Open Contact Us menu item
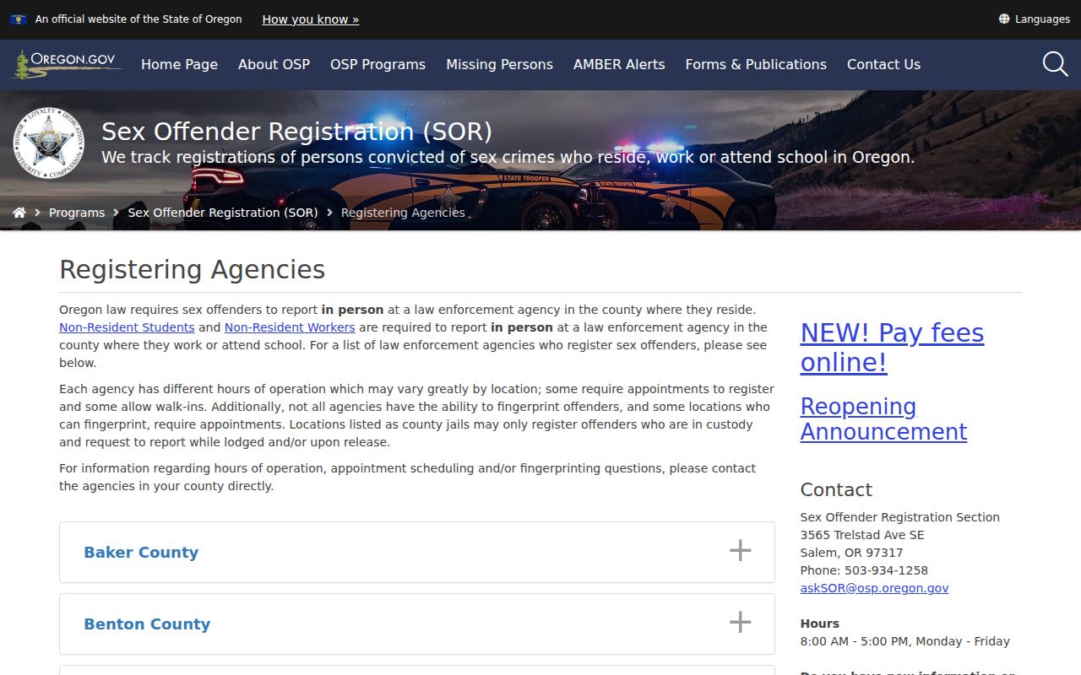Screen dimensions: 1081x675 click(883, 64)
